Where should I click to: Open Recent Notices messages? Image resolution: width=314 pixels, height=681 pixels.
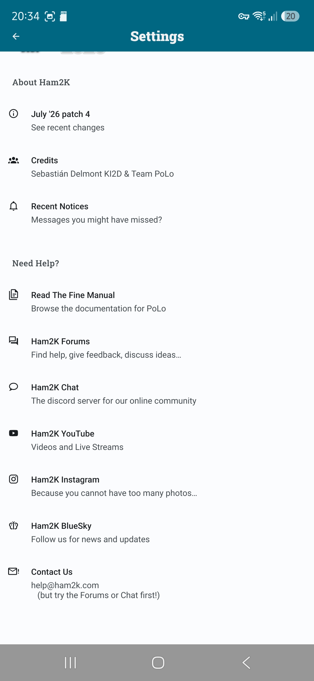(x=157, y=213)
